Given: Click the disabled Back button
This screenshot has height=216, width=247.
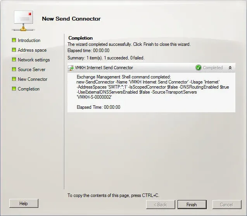Looking at the screenshot, I should pos(161,204).
